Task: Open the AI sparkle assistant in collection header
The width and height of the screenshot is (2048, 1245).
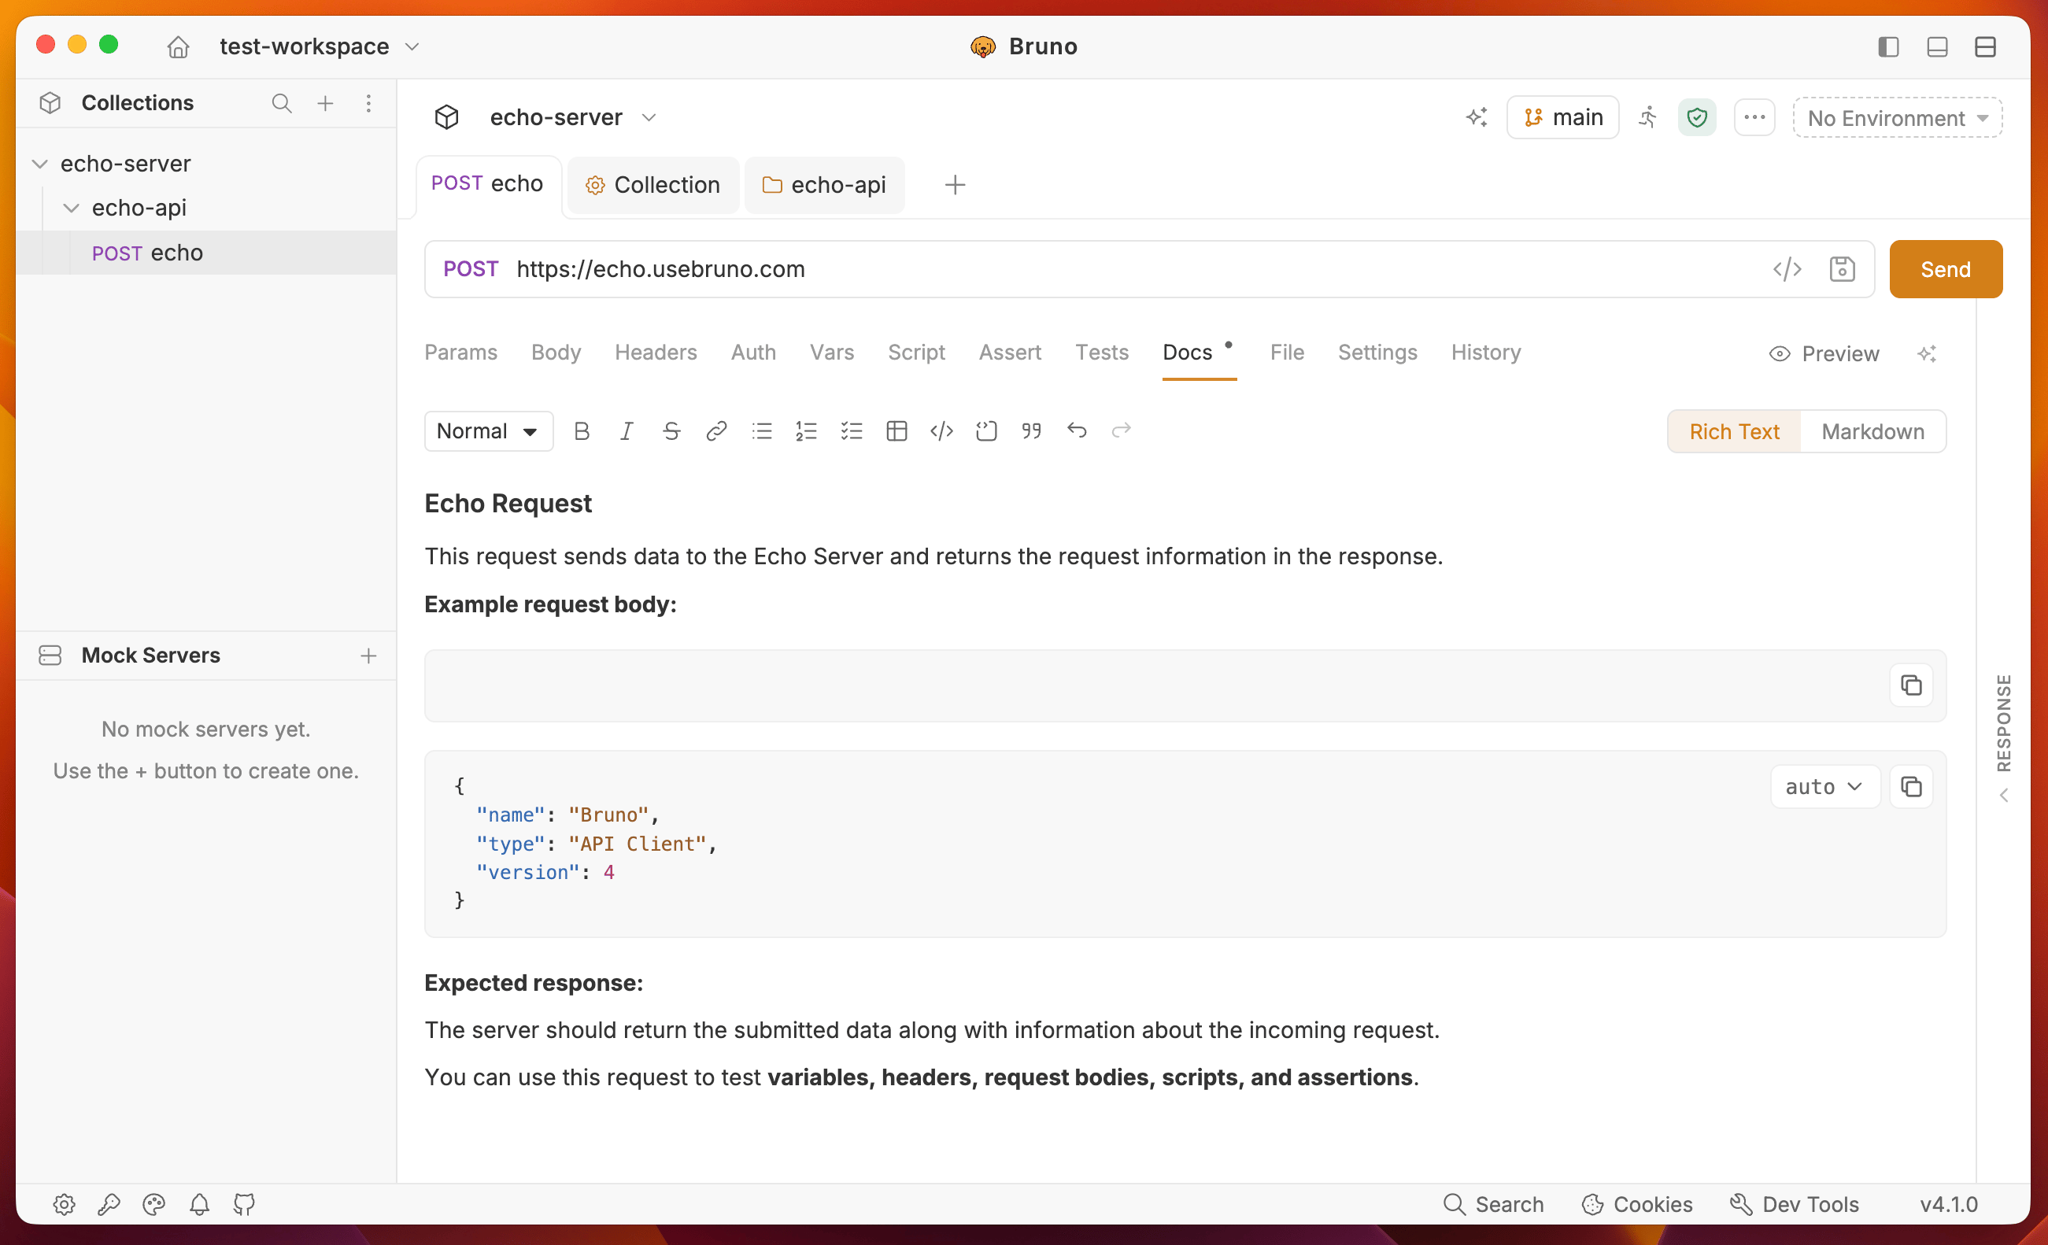Action: click(1476, 117)
